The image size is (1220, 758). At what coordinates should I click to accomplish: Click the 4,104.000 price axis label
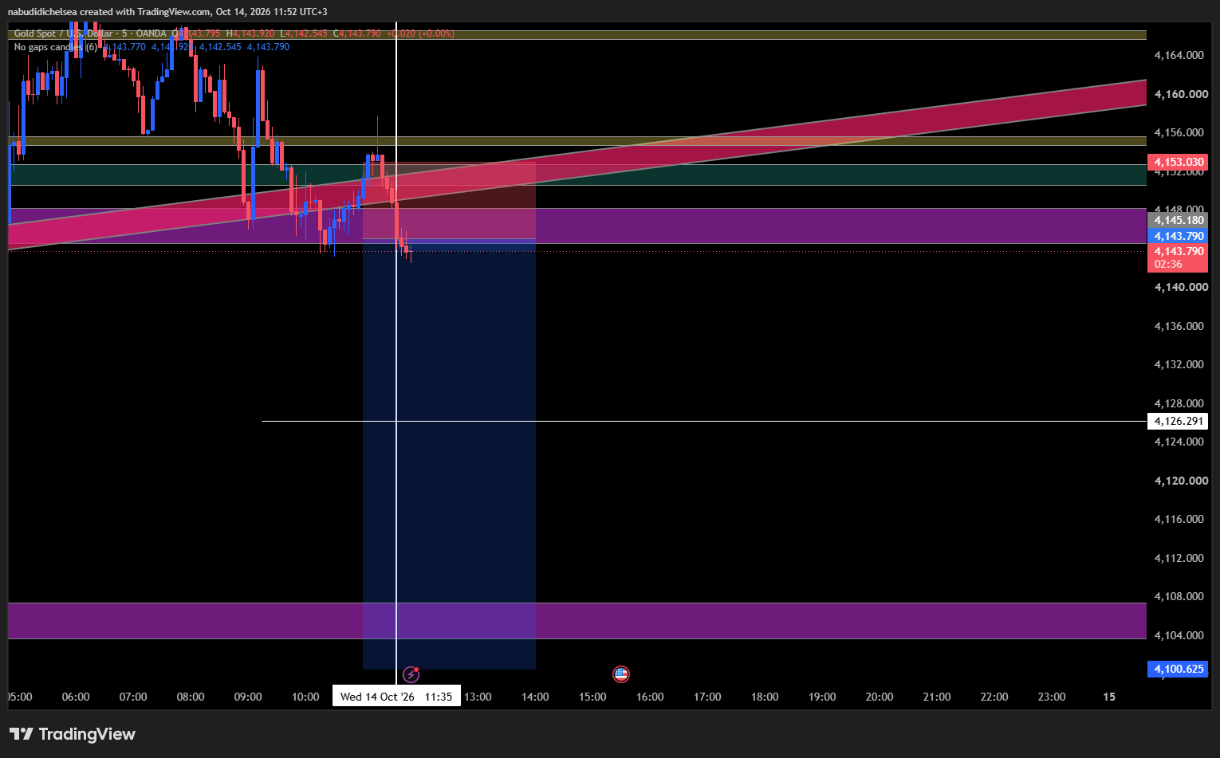(1179, 635)
